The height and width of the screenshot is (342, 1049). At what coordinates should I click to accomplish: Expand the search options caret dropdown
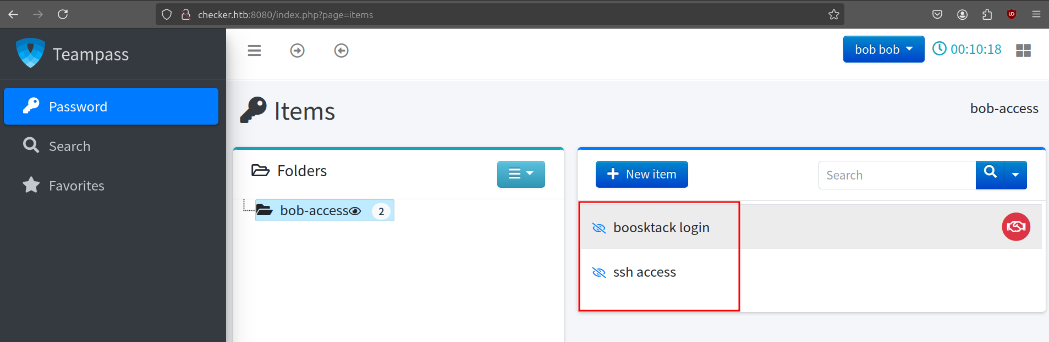click(1015, 175)
